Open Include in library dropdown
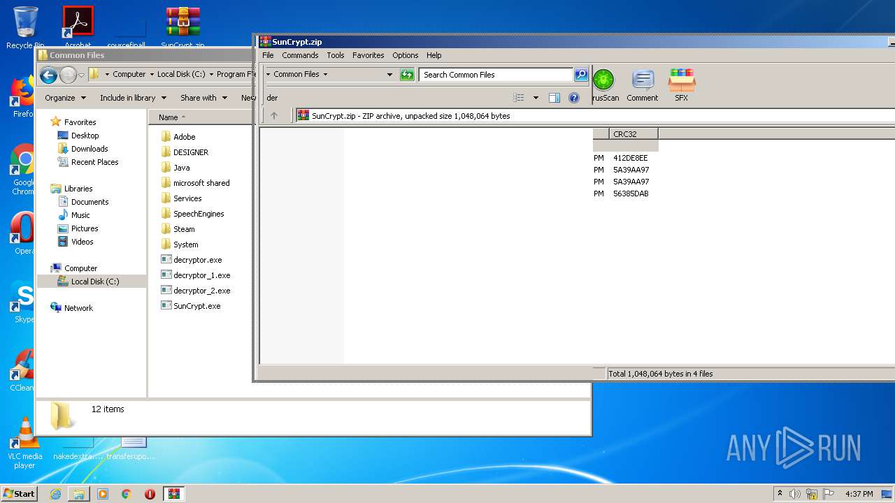895x503 pixels. click(133, 98)
